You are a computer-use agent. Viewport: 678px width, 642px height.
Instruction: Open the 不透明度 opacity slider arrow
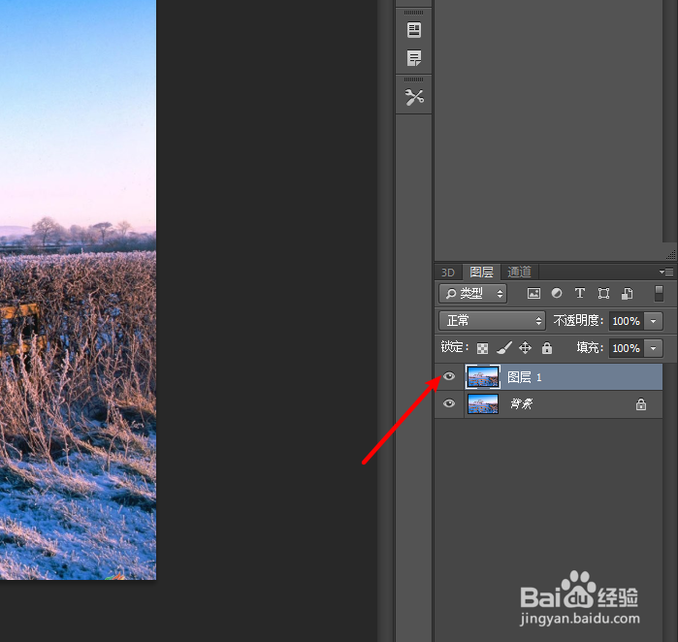(654, 321)
